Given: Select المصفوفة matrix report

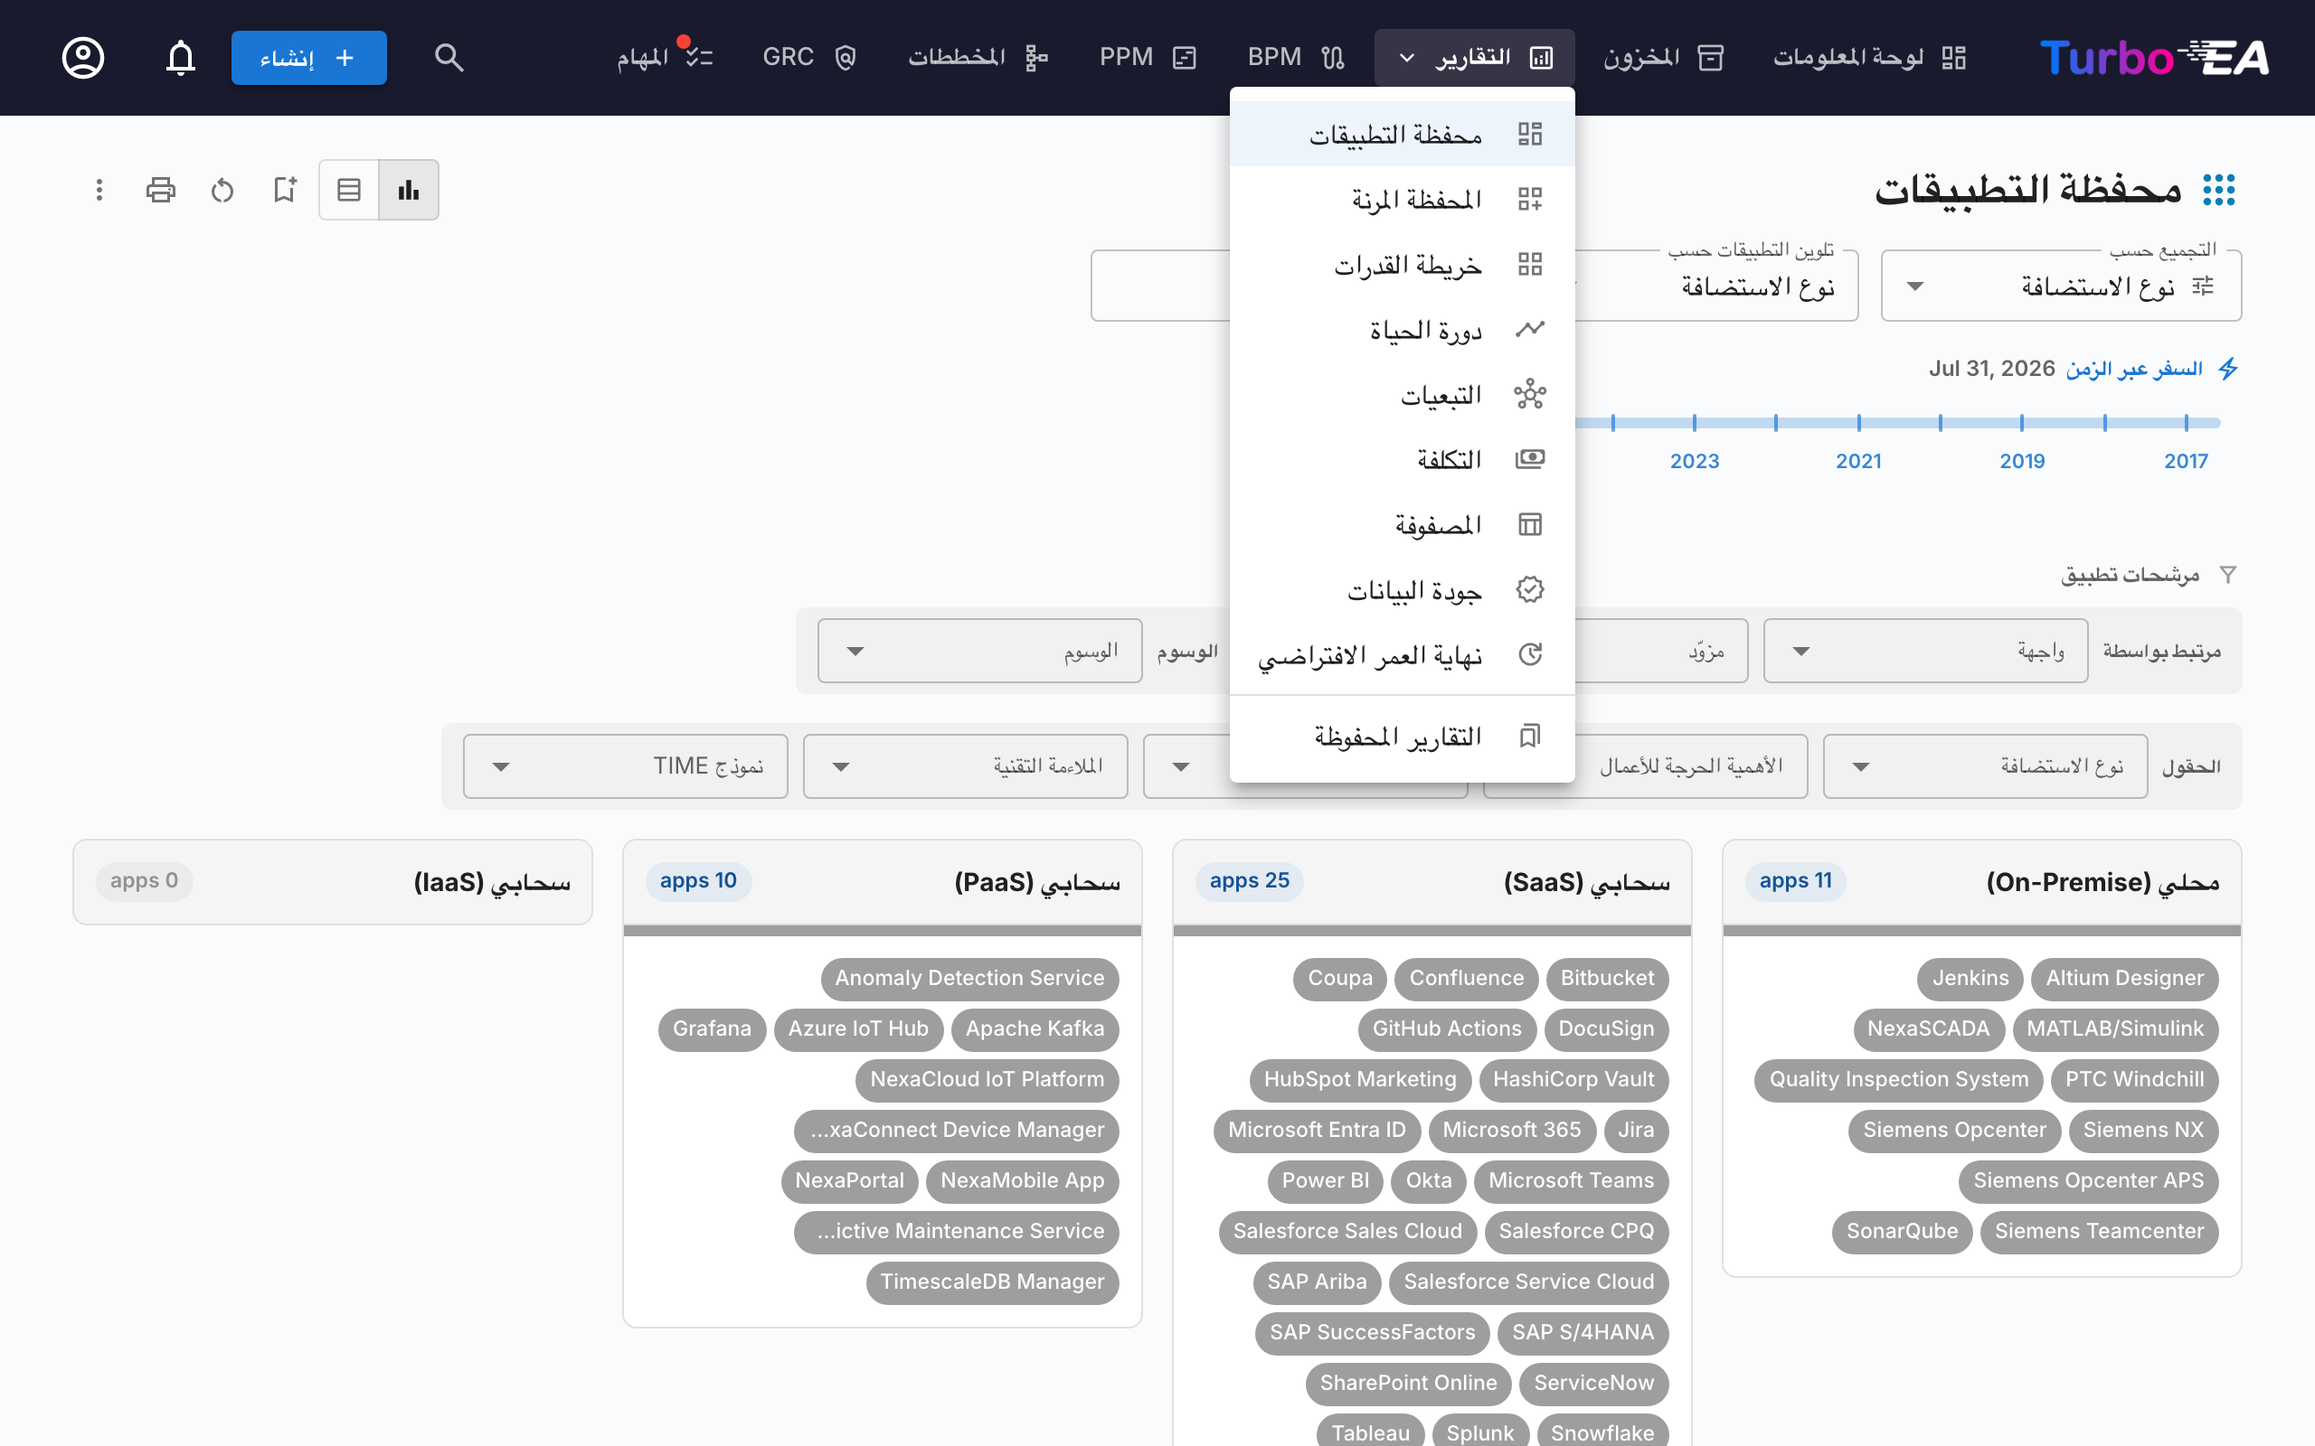Looking at the screenshot, I should pos(1402,524).
